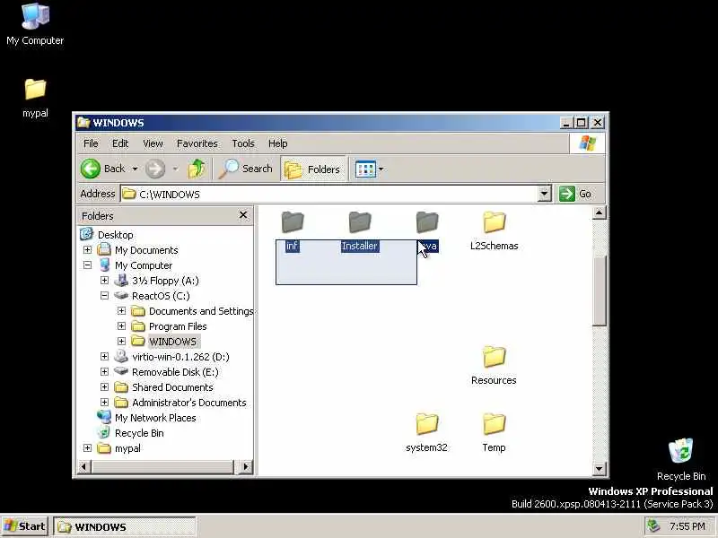718x538 pixels.
Task: Select Program Files in tree
Action: coord(178,326)
